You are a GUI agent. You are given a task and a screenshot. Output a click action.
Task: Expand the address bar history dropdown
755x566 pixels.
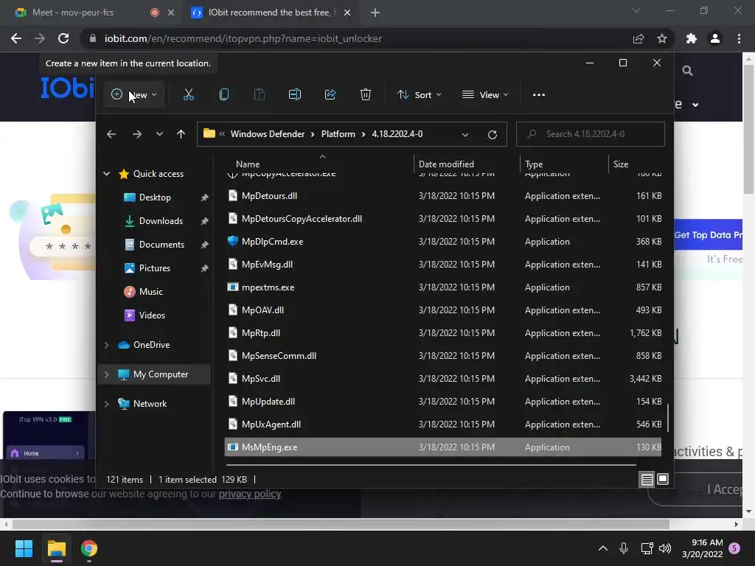tap(465, 135)
